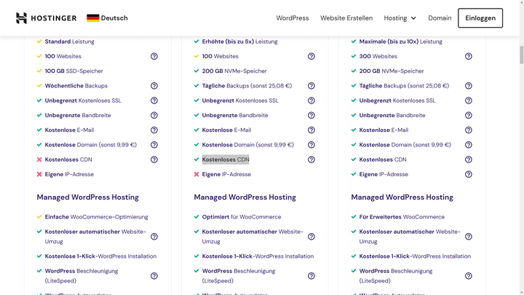Open help icon for Website-Umzug in first plan

click(x=154, y=237)
